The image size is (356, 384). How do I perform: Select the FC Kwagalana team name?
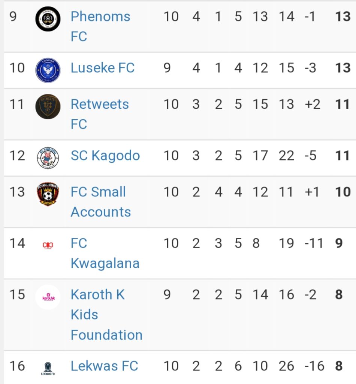105,253
